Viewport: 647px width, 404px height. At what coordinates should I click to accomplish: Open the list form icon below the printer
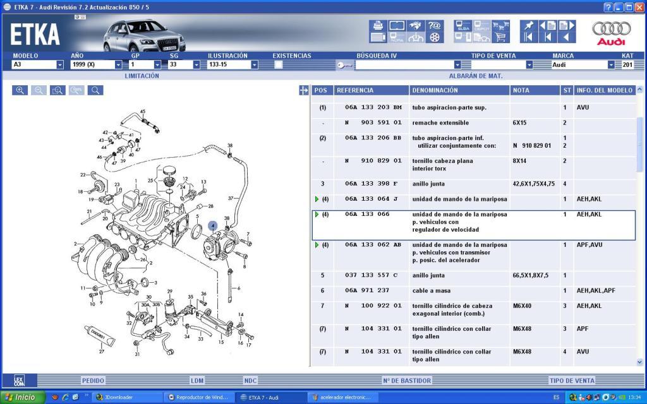[378, 37]
